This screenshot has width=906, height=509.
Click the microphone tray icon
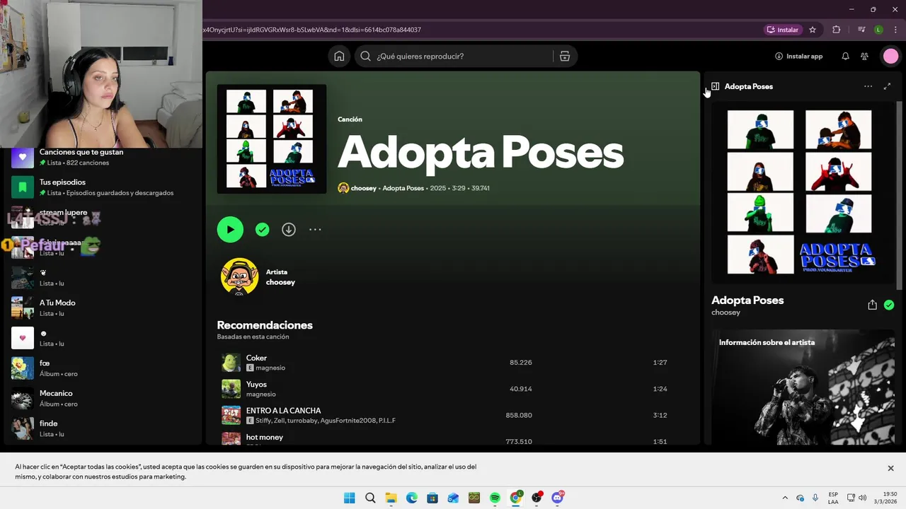tap(815, 498)
